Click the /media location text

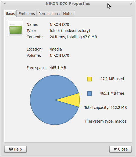pos(56,49)
